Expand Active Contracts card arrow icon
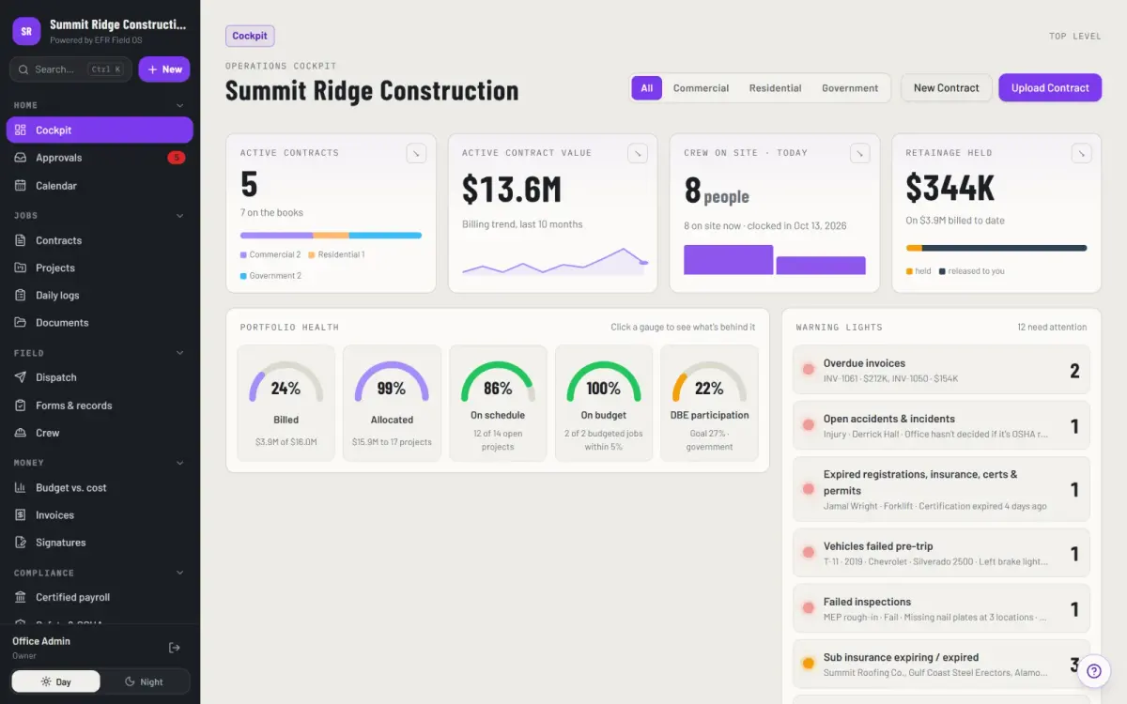 [x=416, y=153]
